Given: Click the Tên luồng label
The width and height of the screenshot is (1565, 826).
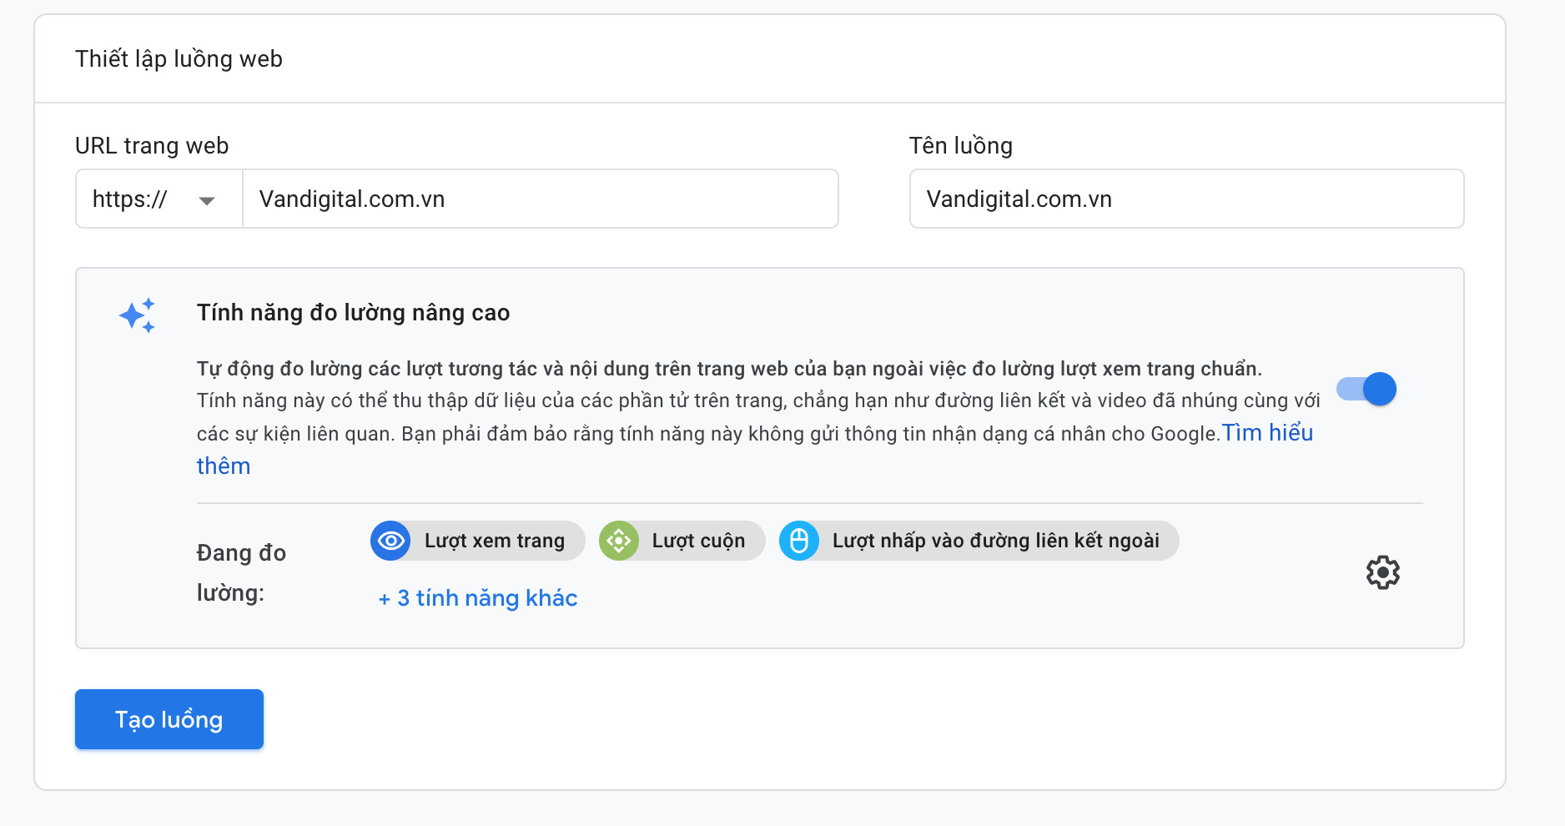Looking at the screenshot, I should (x=961, y=145).
